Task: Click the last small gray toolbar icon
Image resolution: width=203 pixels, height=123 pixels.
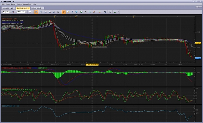Action: (x=118, y=12)
